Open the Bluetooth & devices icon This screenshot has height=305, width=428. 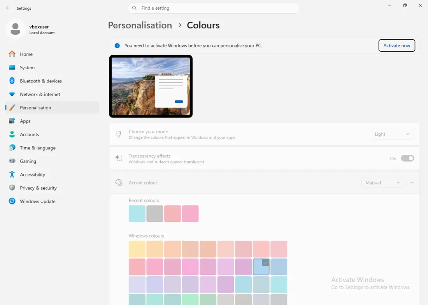(x=12, y=81)
